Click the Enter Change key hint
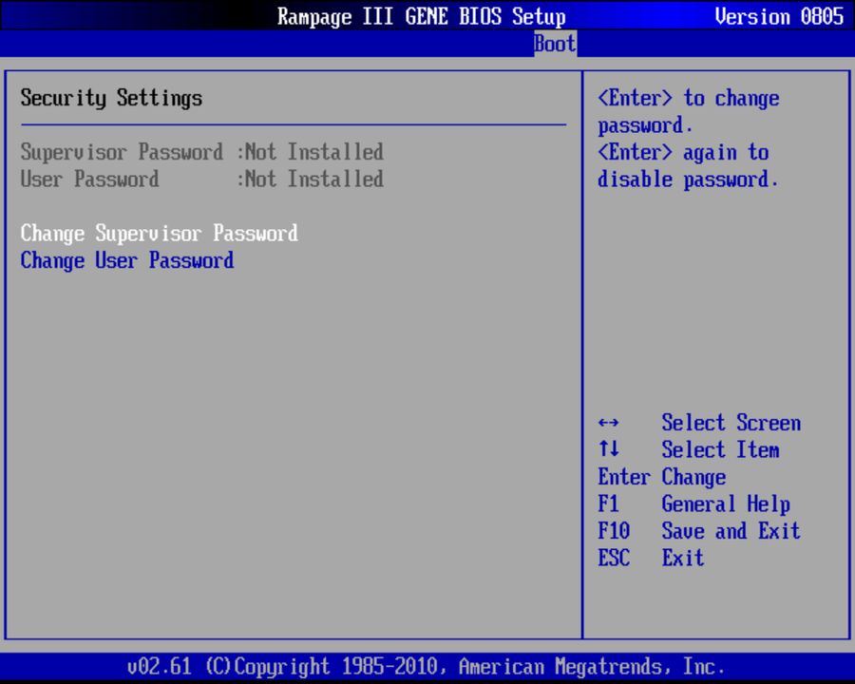Image resolution: width=855 pixels, height=684 pixels. coord(661,477)
